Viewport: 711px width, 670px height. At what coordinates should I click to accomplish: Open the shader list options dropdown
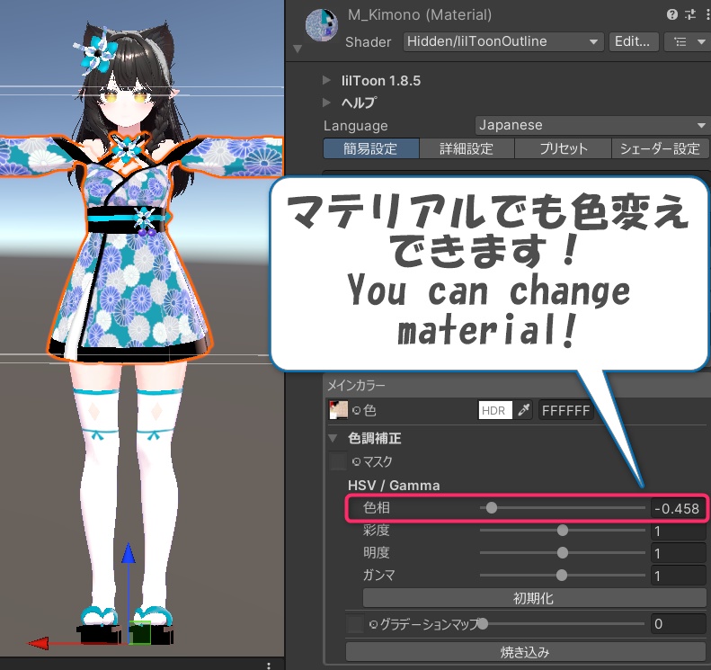pyautogui.click(x=688, y=41)
